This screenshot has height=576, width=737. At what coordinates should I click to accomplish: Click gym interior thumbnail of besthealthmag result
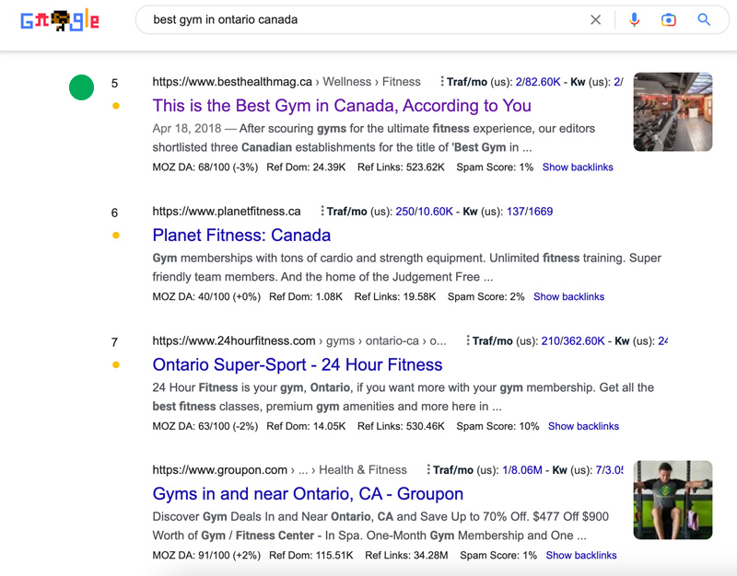click(673, 111)
